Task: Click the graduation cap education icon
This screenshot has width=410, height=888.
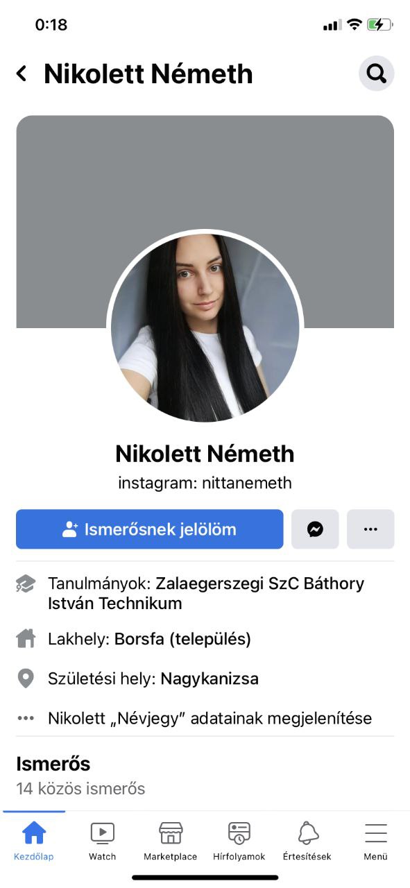Action: point(26,584)
